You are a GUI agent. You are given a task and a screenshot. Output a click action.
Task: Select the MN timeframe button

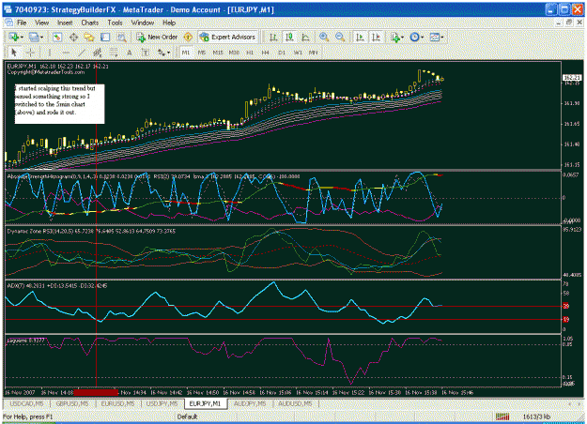[x=314, y=53]
